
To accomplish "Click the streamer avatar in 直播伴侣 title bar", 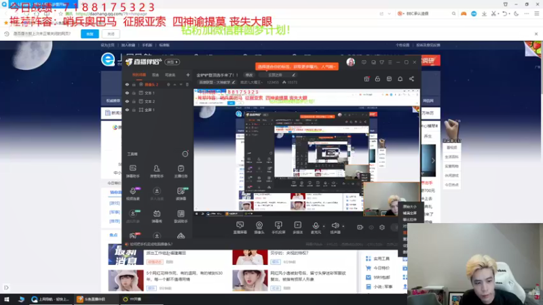I will coord(350,62).
